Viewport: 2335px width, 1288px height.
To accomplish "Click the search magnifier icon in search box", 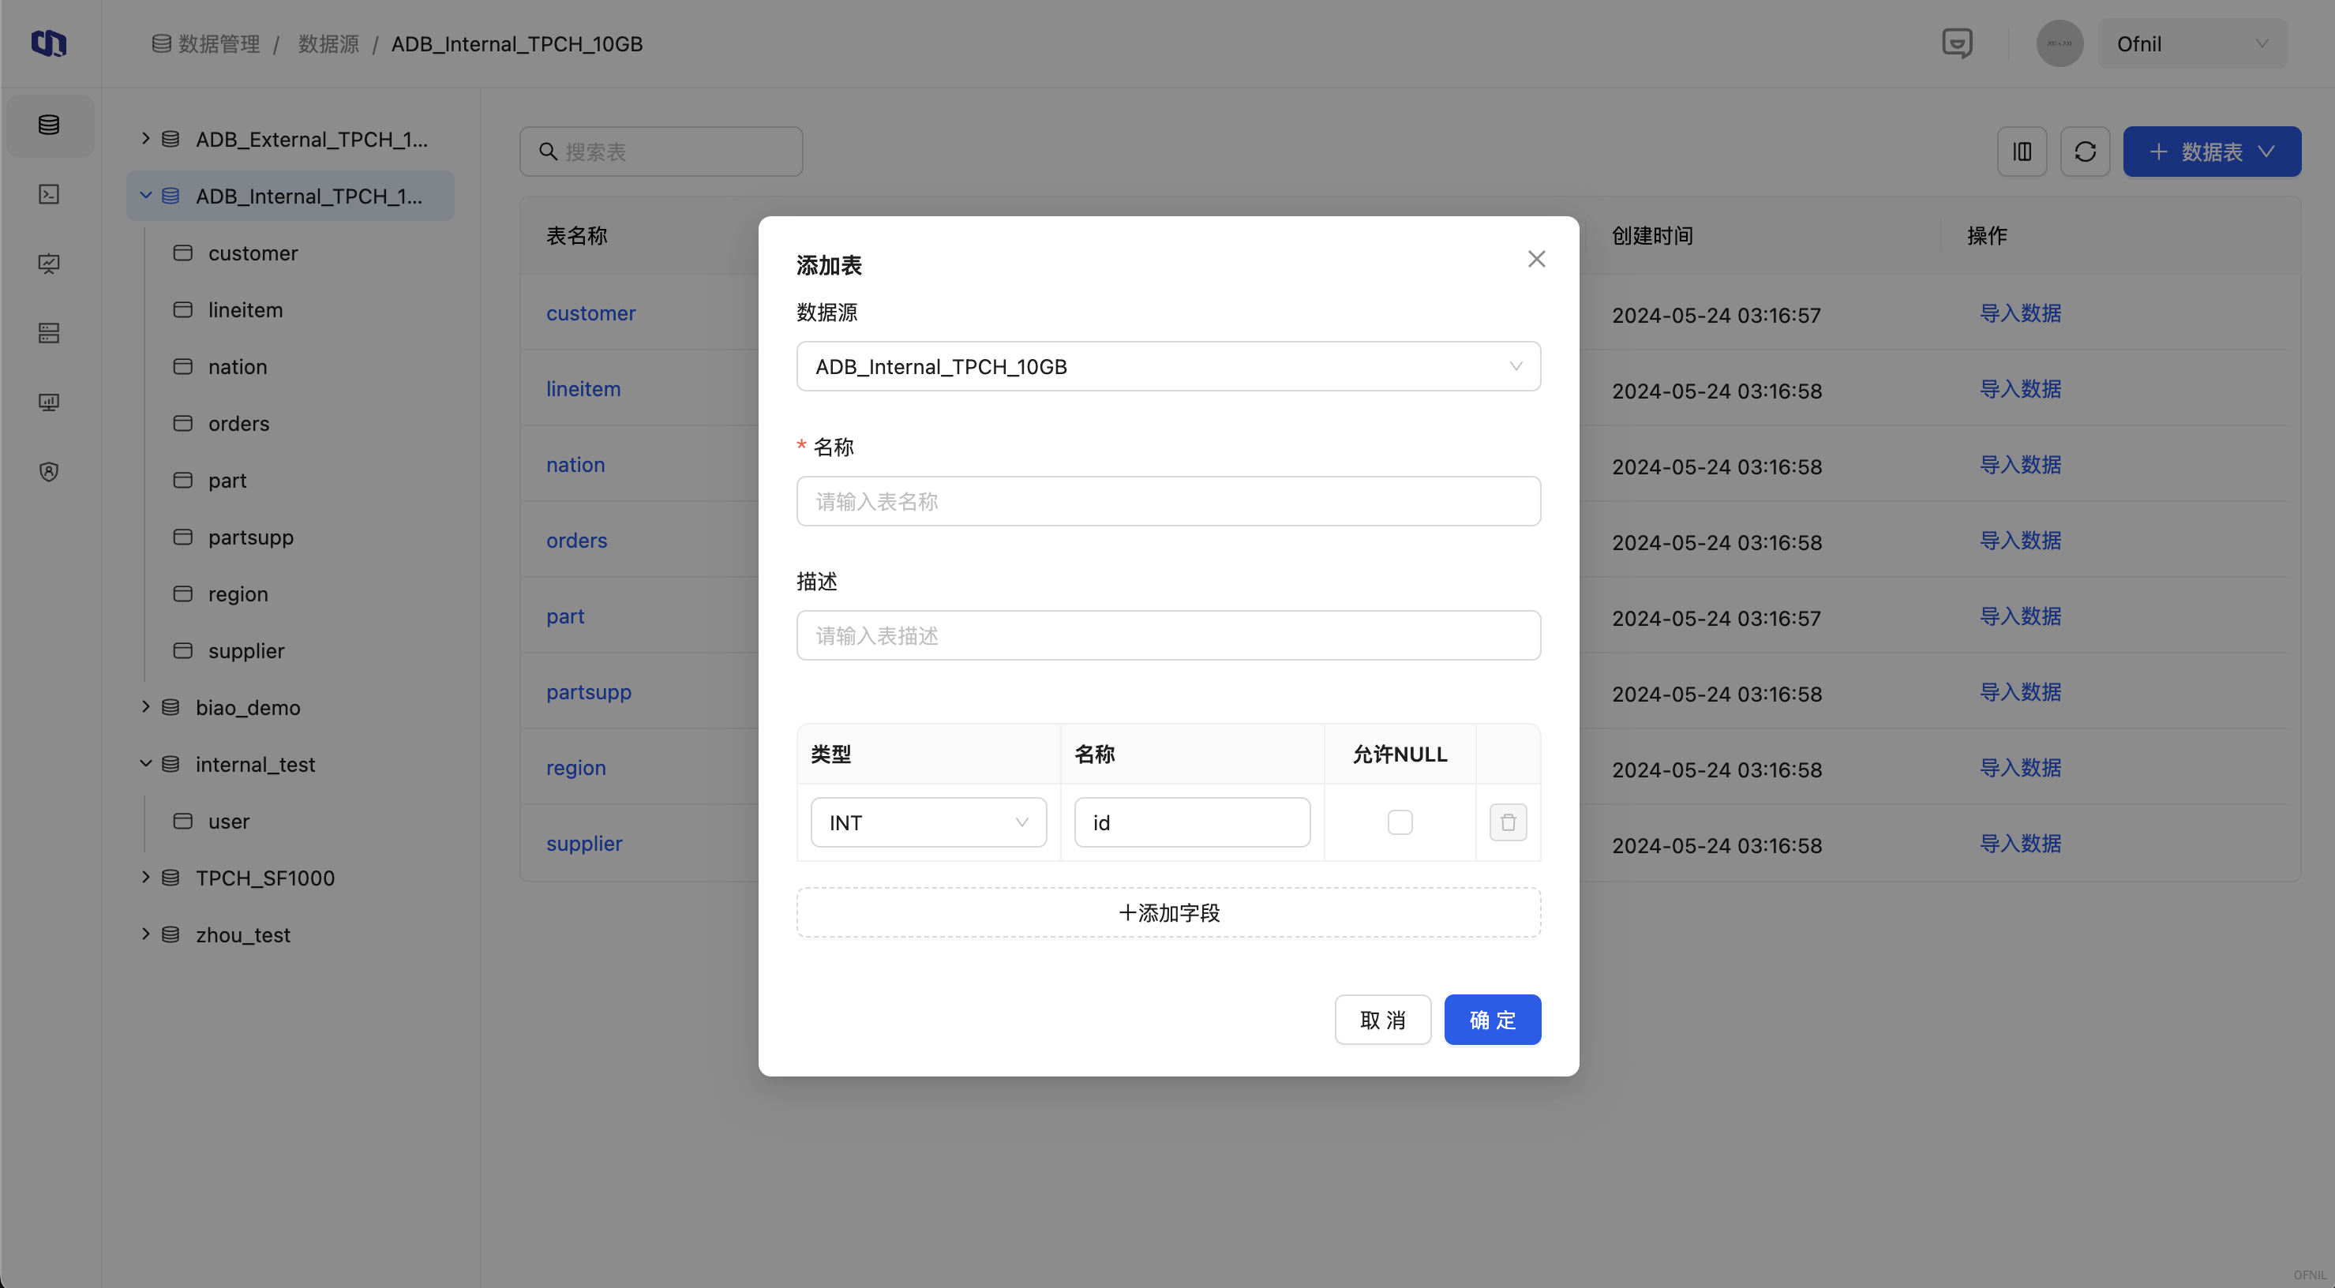I will pyautogui.click(x=548, y=152).
